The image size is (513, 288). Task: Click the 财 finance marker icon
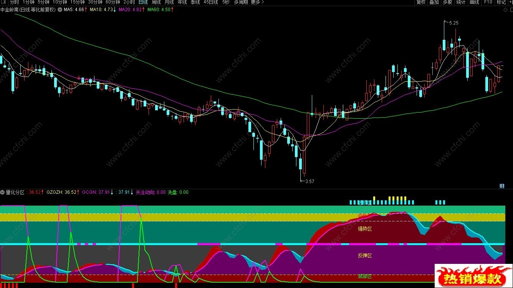click(x=502, y=186)
